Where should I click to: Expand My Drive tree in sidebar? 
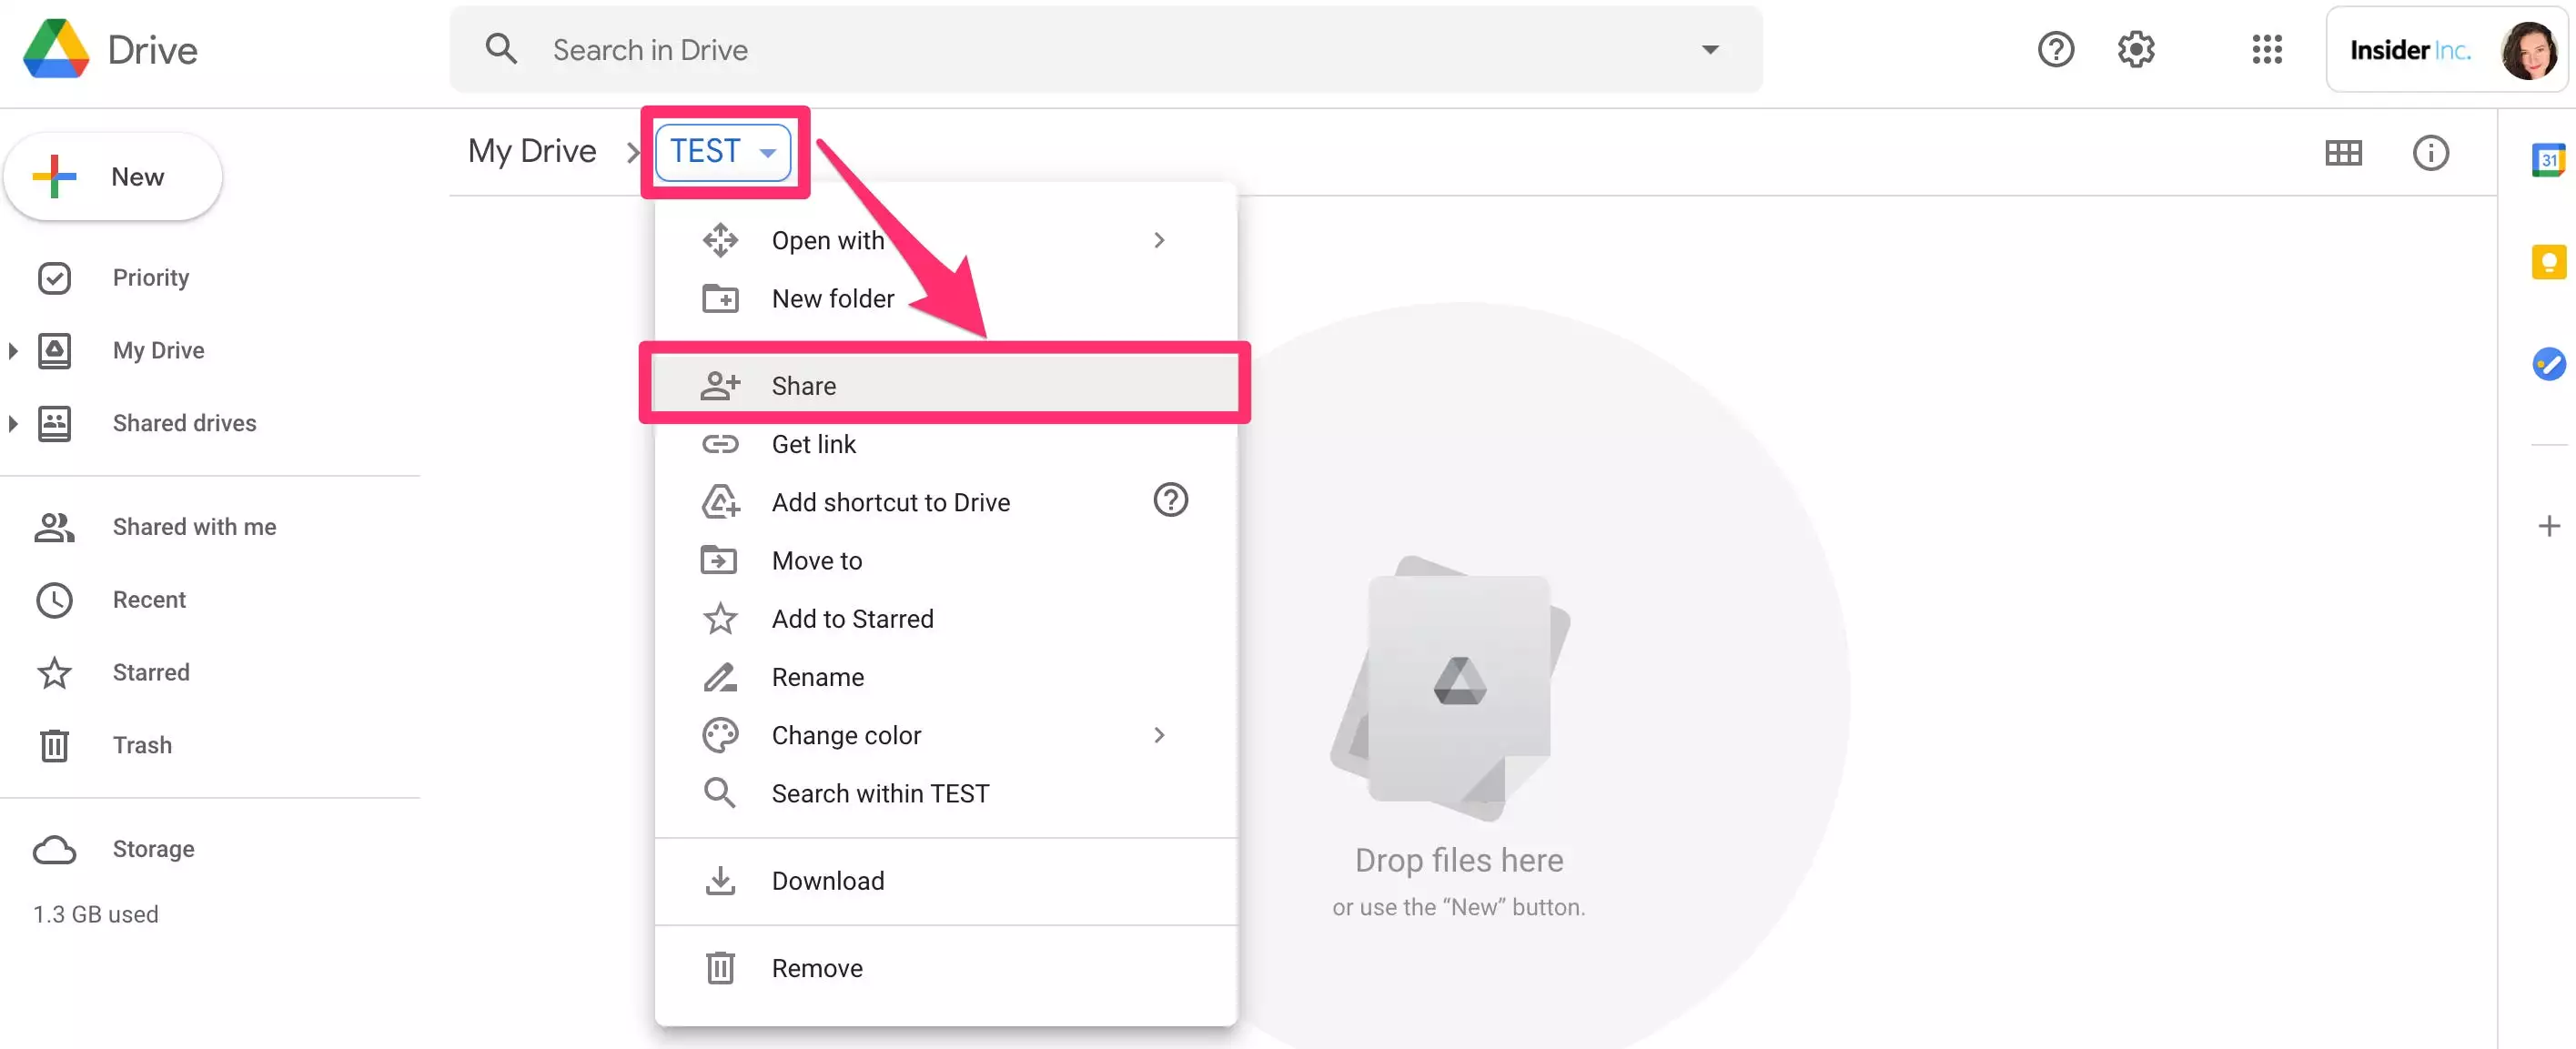[x=13, y=351]
